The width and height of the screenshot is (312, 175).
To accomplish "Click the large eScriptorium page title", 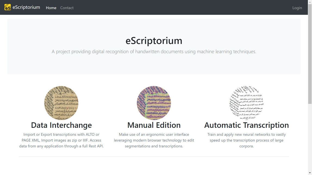I will point(154,41).
